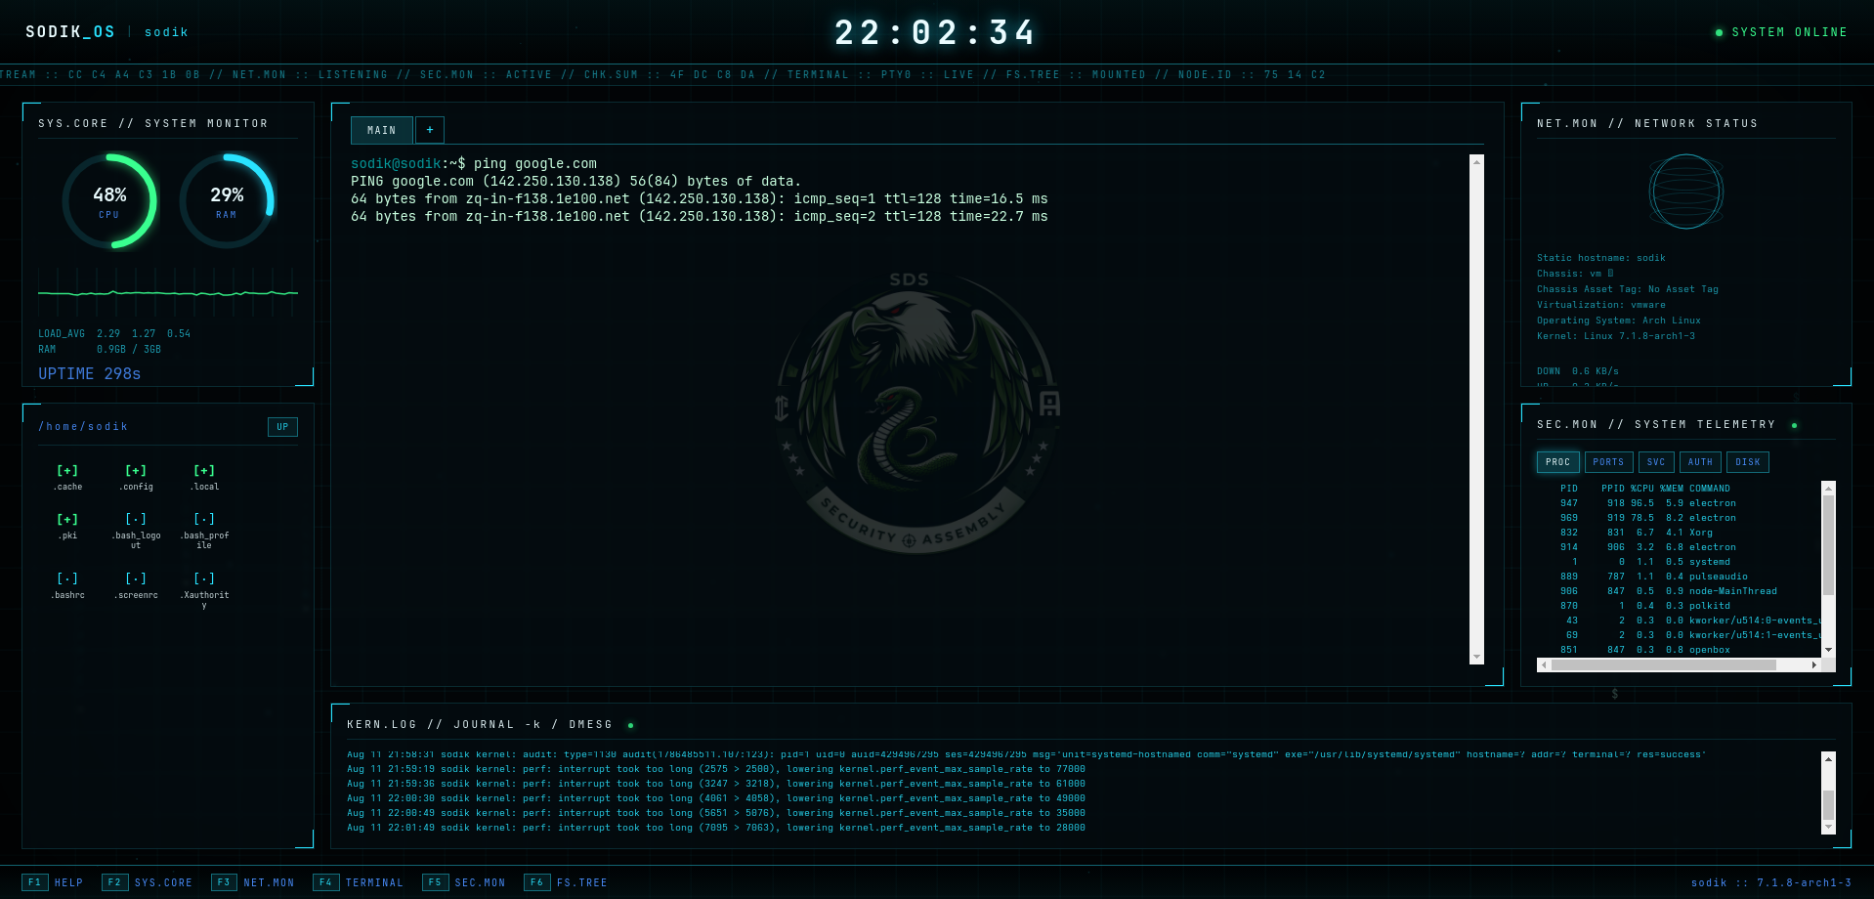This screenshot has height=899, width=1874.
Task: Click the SEC.MON telemetry status dot
Action: (1794, 425)
